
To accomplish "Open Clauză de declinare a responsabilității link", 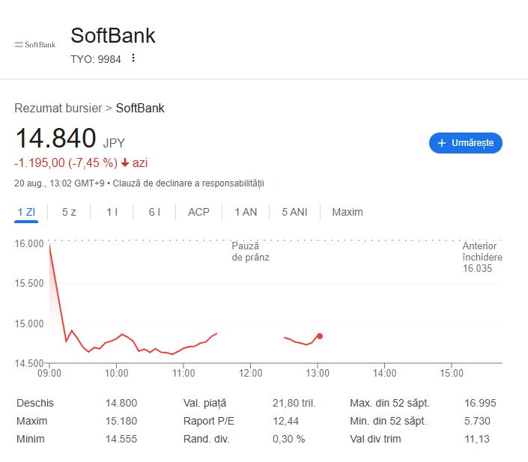I will coord(188,183).
